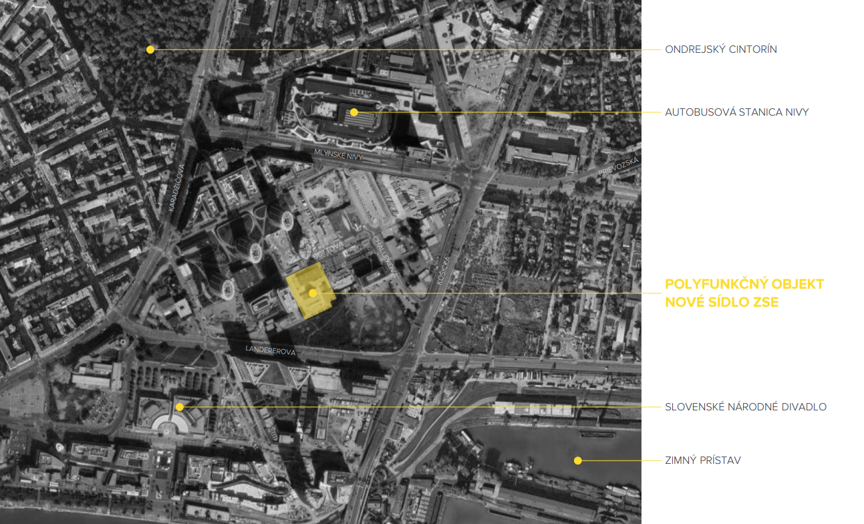Image resolution: width=864 pixels, height=524 pixels.
Task: Click the PRIEVOZSKÁ street label
Action: click(619, 166)
